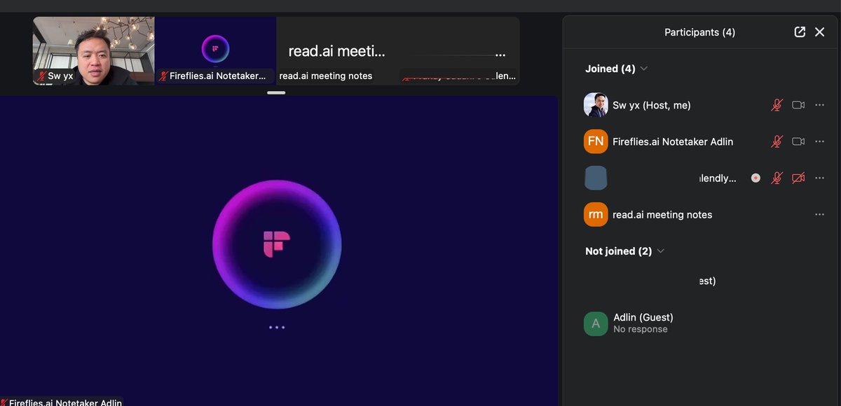This screenshot has height=406, width=841.
Task: Select the read.ai meeting notes video tile
Action: pos(337,50)
